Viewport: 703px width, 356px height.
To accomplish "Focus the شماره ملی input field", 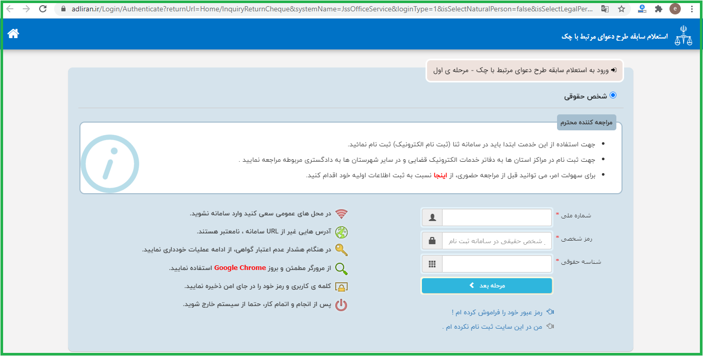I will coord(497,217).
